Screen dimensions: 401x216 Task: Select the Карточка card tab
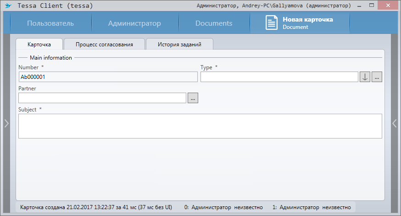tap(39, 44)
